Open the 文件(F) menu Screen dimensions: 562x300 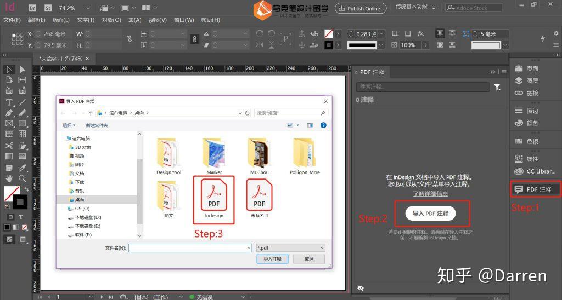12,20
